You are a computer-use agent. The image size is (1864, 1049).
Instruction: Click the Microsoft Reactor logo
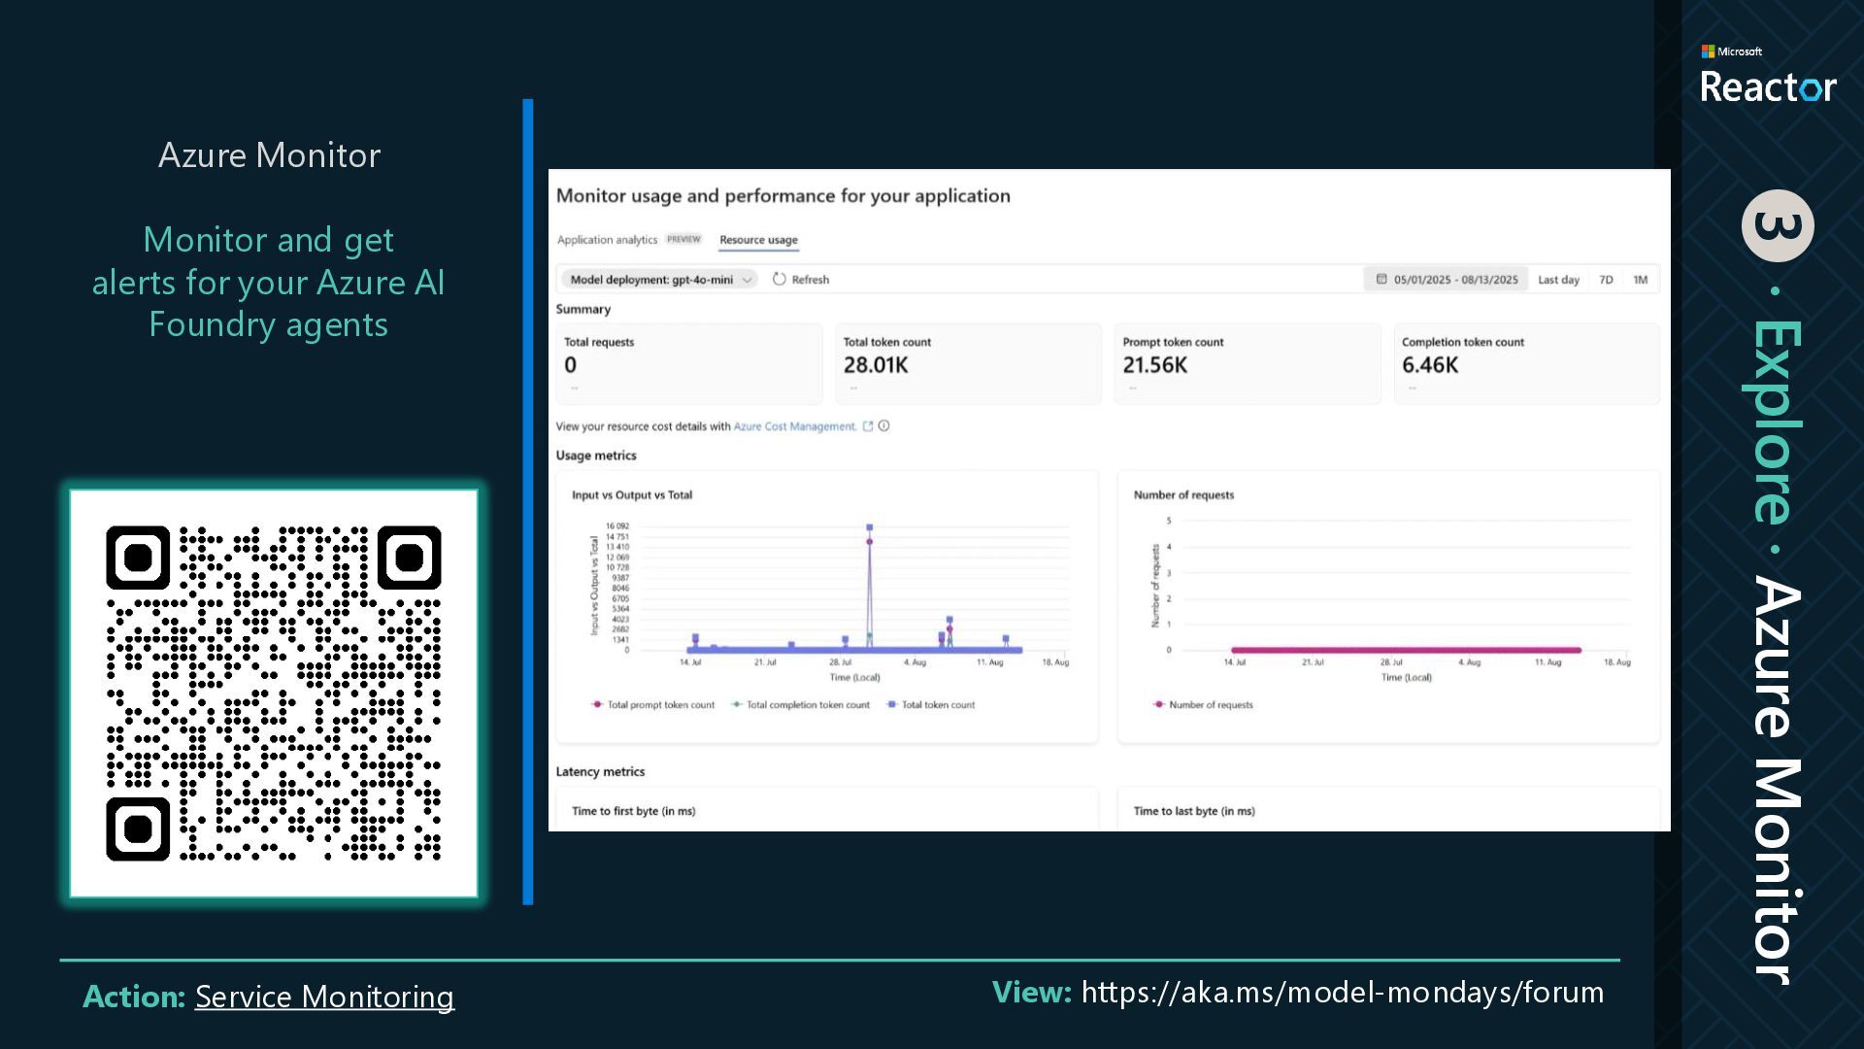tap(1768, 74)
